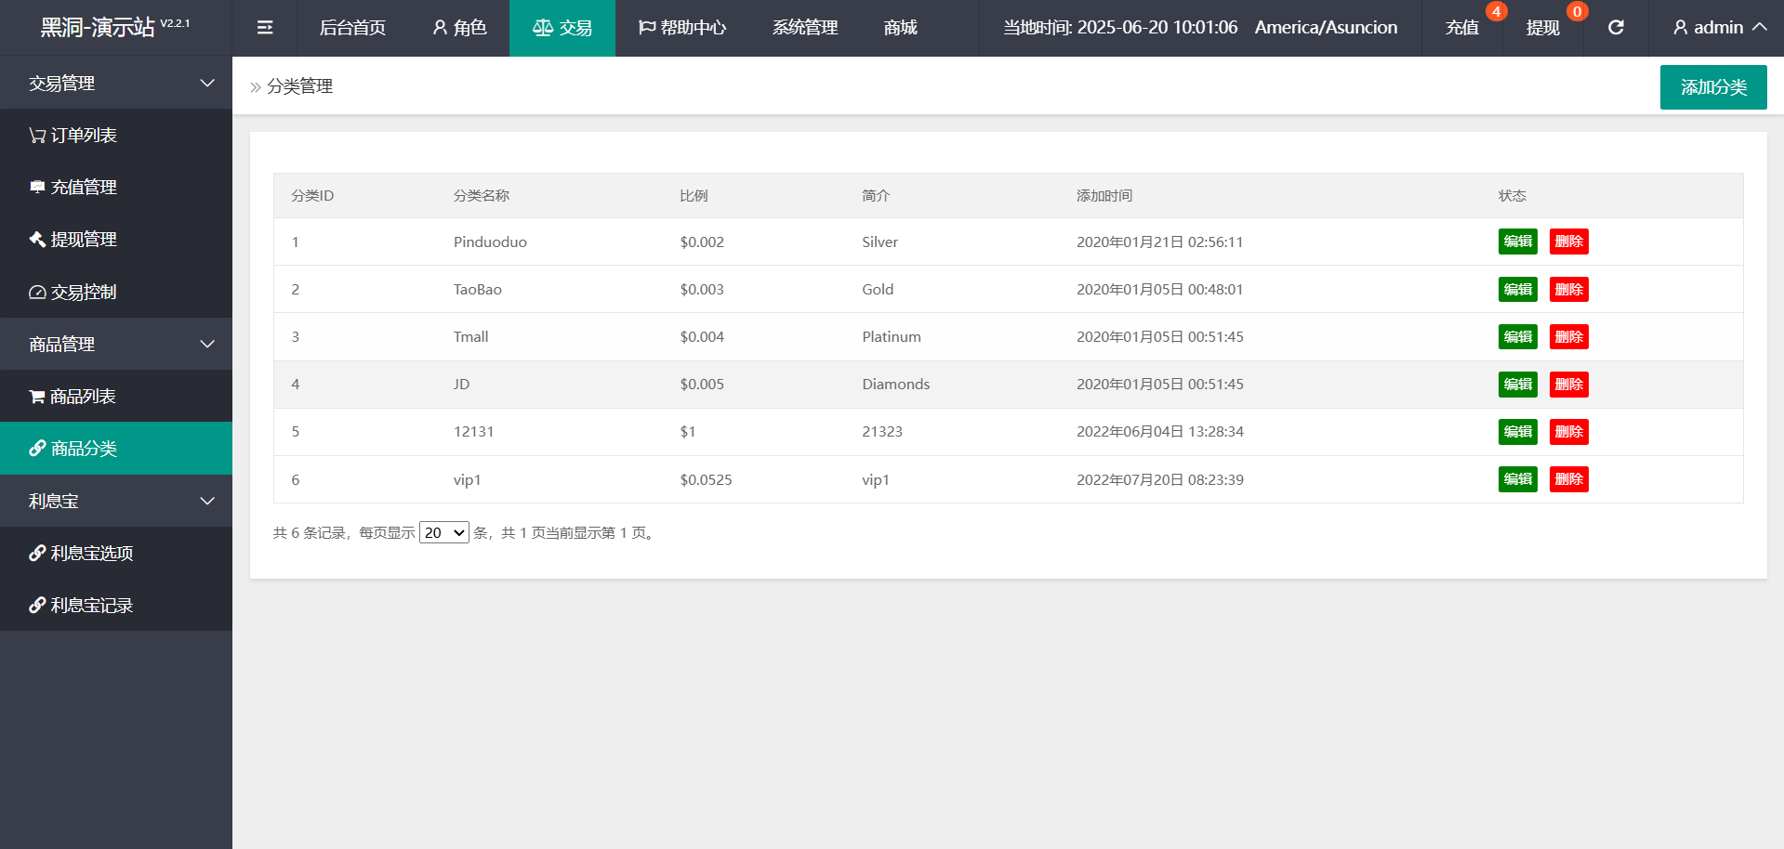Toggle the sidebar collapse hamburger icon
Image resolution: width=1784 pixels, height=849 pixels.
click(x=265, y=28)
